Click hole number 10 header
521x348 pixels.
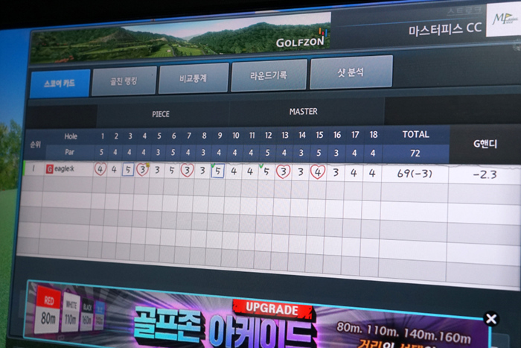tap(236, 136)
